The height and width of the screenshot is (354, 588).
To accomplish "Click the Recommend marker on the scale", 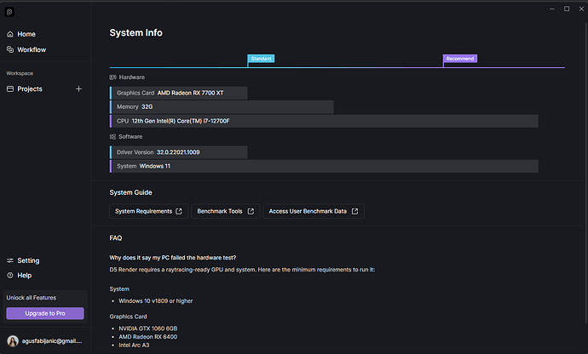I will pyautogui.click(x=459, y=59).
